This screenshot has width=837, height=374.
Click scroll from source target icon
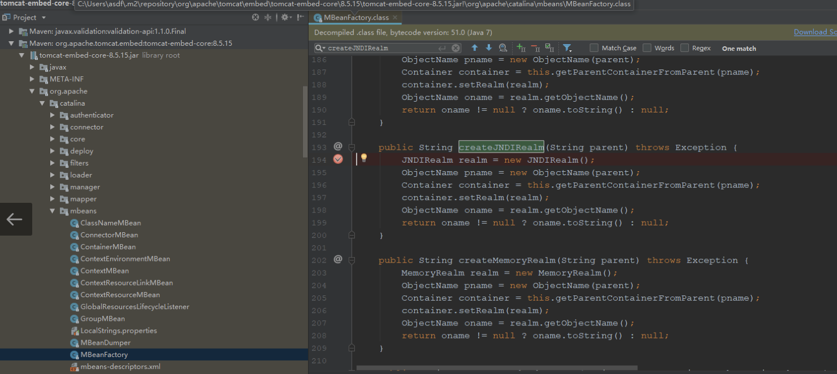[255, 18]
